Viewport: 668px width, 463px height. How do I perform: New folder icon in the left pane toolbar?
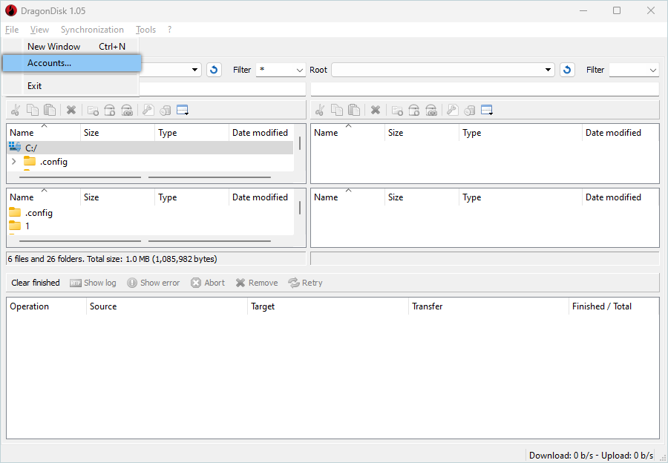point(93,111)
